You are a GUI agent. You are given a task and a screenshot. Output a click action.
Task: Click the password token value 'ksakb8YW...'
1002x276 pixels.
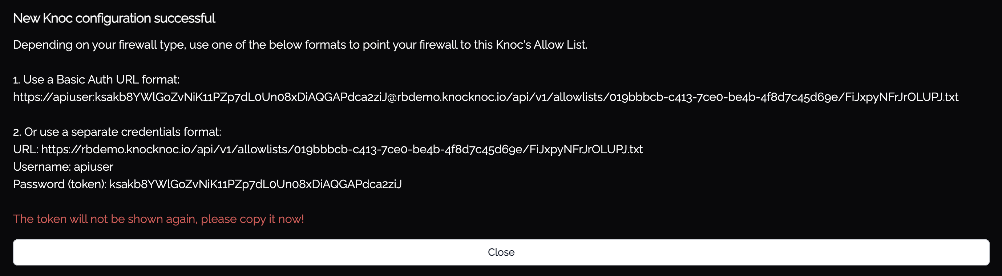point(255,184)
